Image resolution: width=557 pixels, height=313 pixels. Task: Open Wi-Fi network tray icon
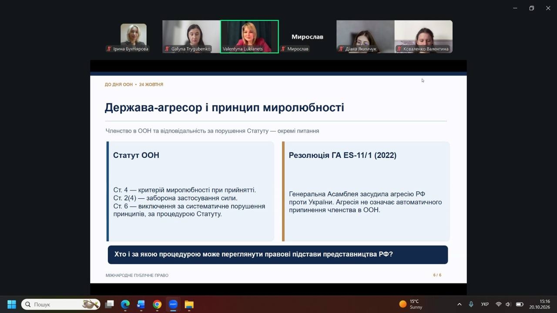coord(499,304)
